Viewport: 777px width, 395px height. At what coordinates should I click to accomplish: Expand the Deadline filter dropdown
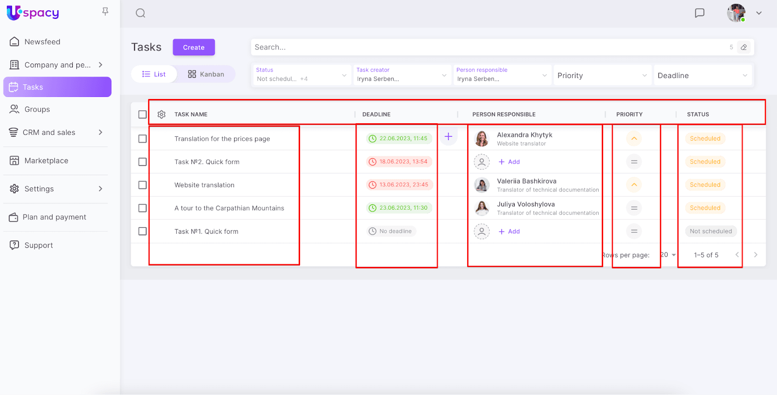[x=702, y=76]
